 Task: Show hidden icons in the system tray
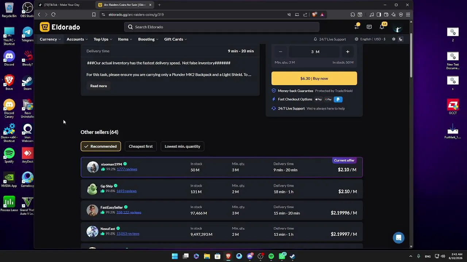point(410,256)
